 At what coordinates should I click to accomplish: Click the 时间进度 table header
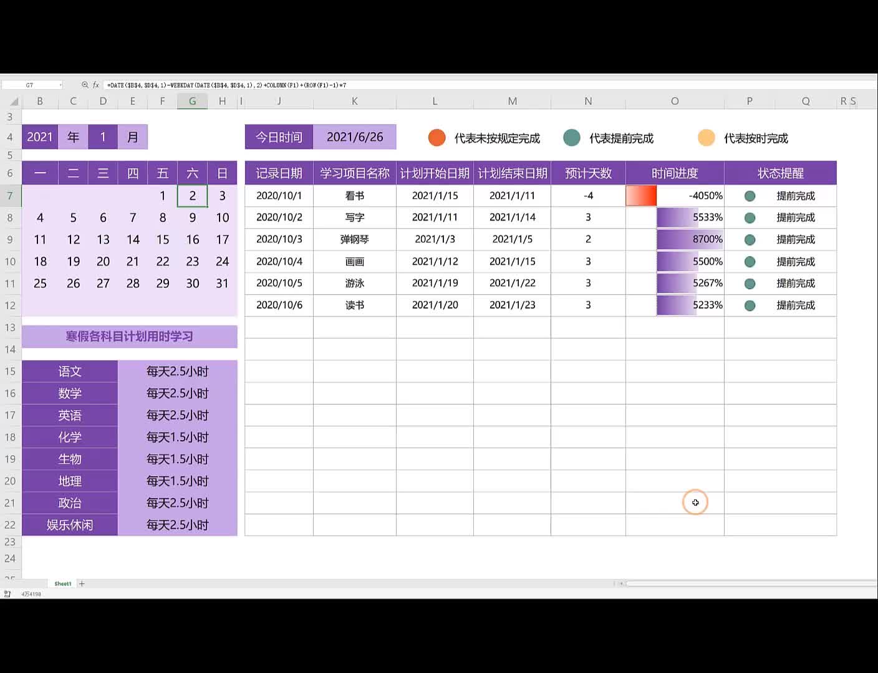(675, 173)
